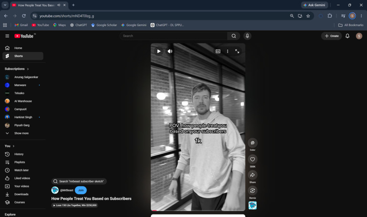Screen dimensions: 367x217
Task: Close the YouTube Shorts tab
Action: point(64,5)
